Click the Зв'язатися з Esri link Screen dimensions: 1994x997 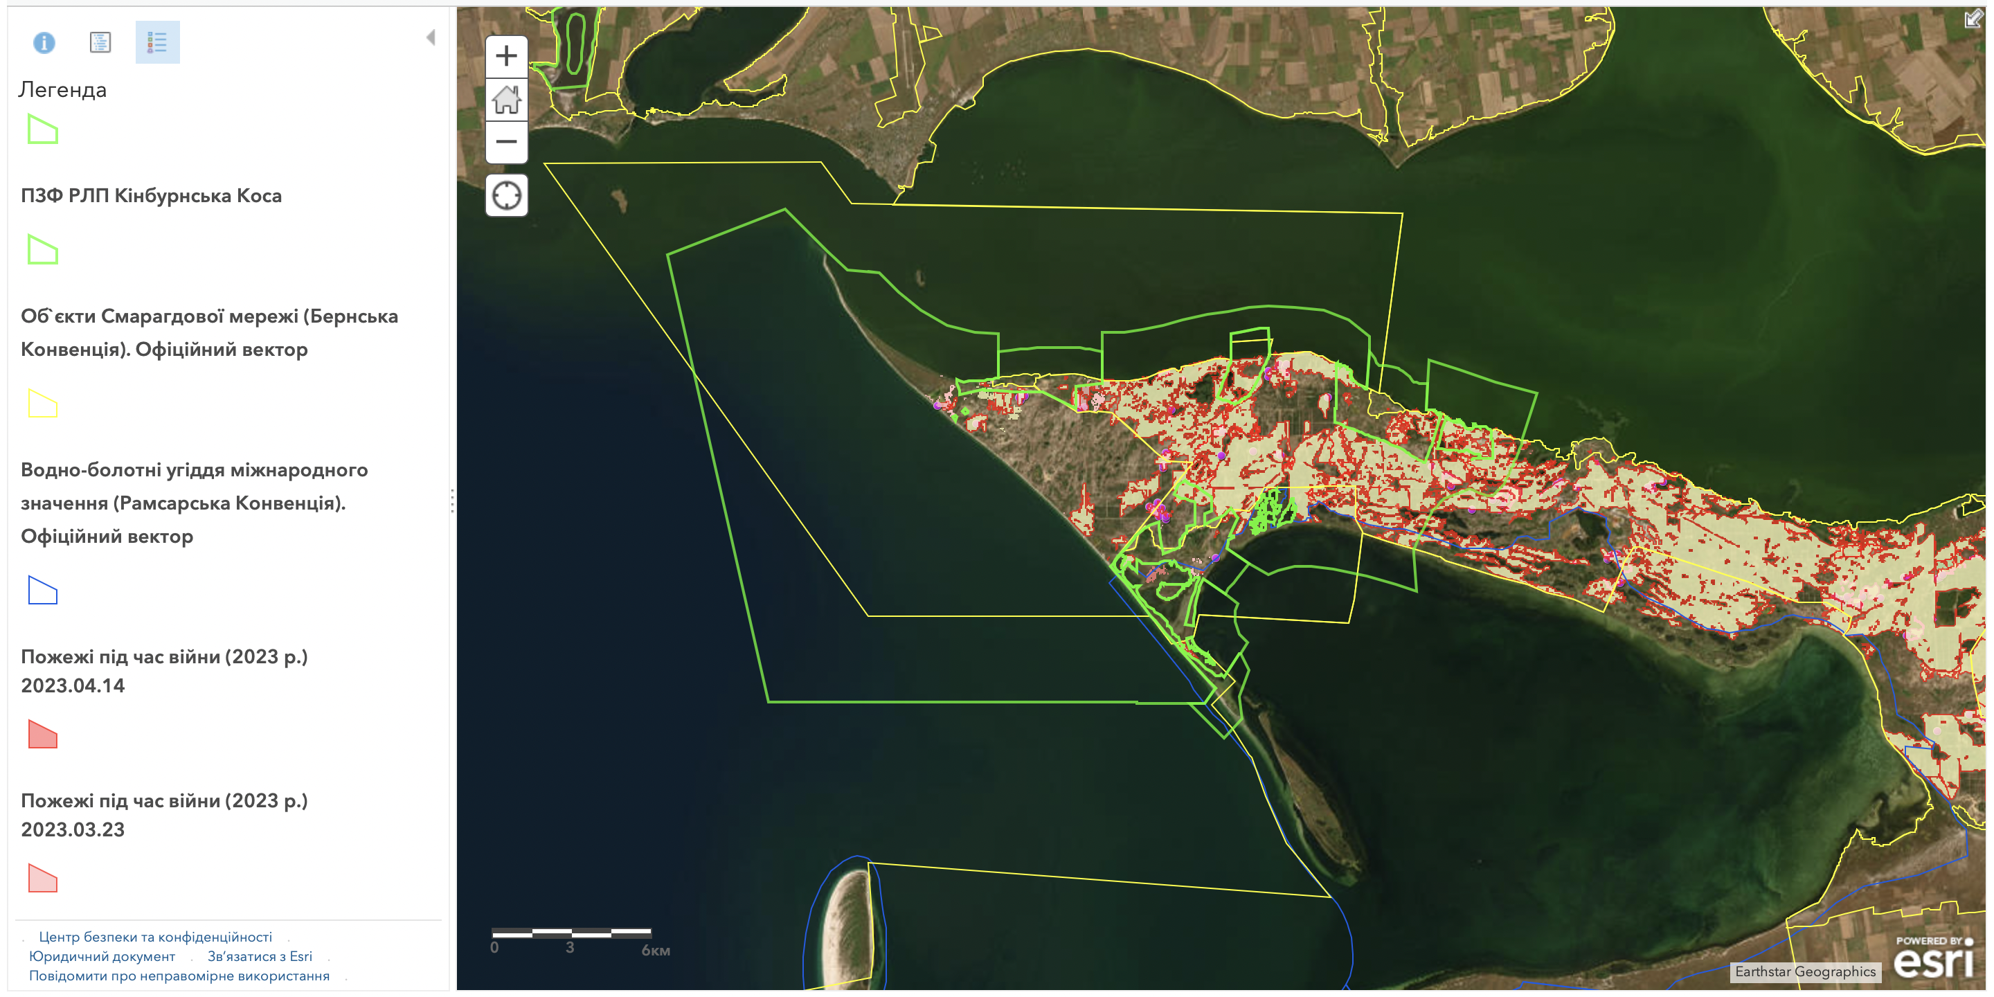click(260, 956)
